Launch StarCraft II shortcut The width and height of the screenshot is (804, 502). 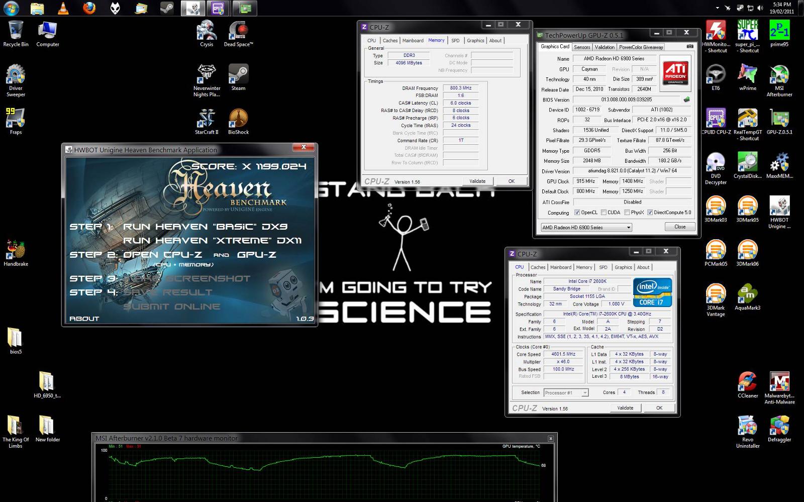click(207, 121)
